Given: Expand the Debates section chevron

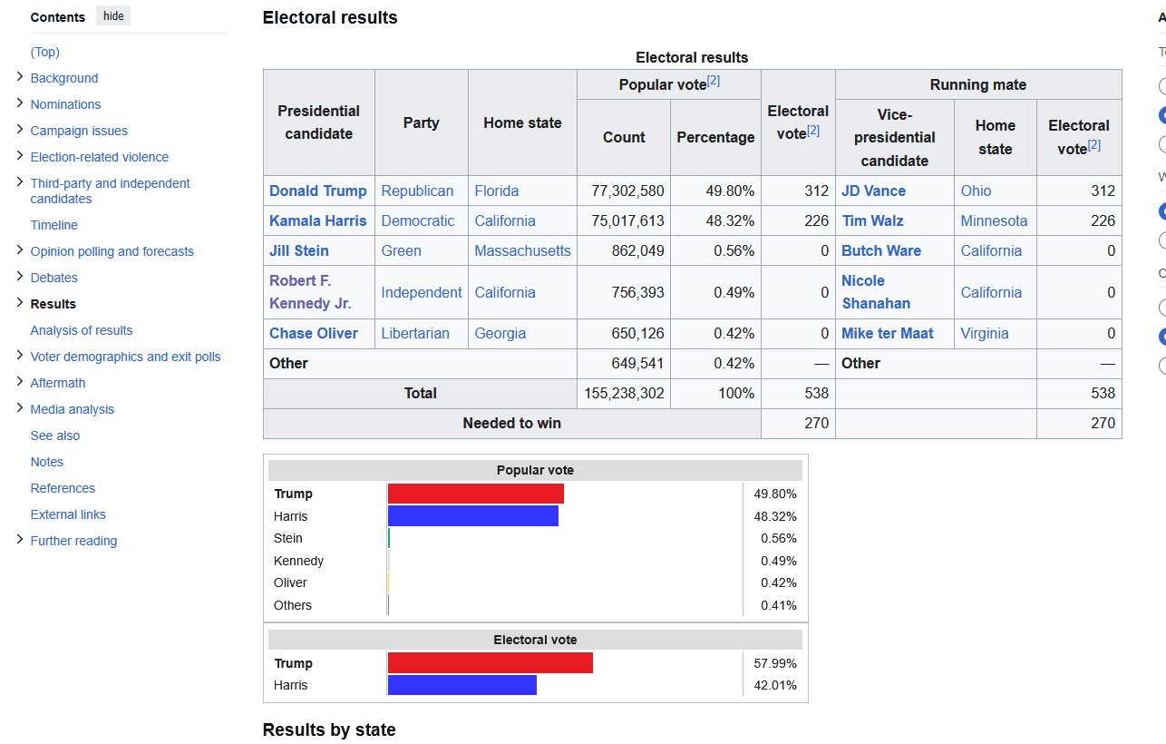Looking at the screenshot, I should pyautogui.click(x=20, y=277).
